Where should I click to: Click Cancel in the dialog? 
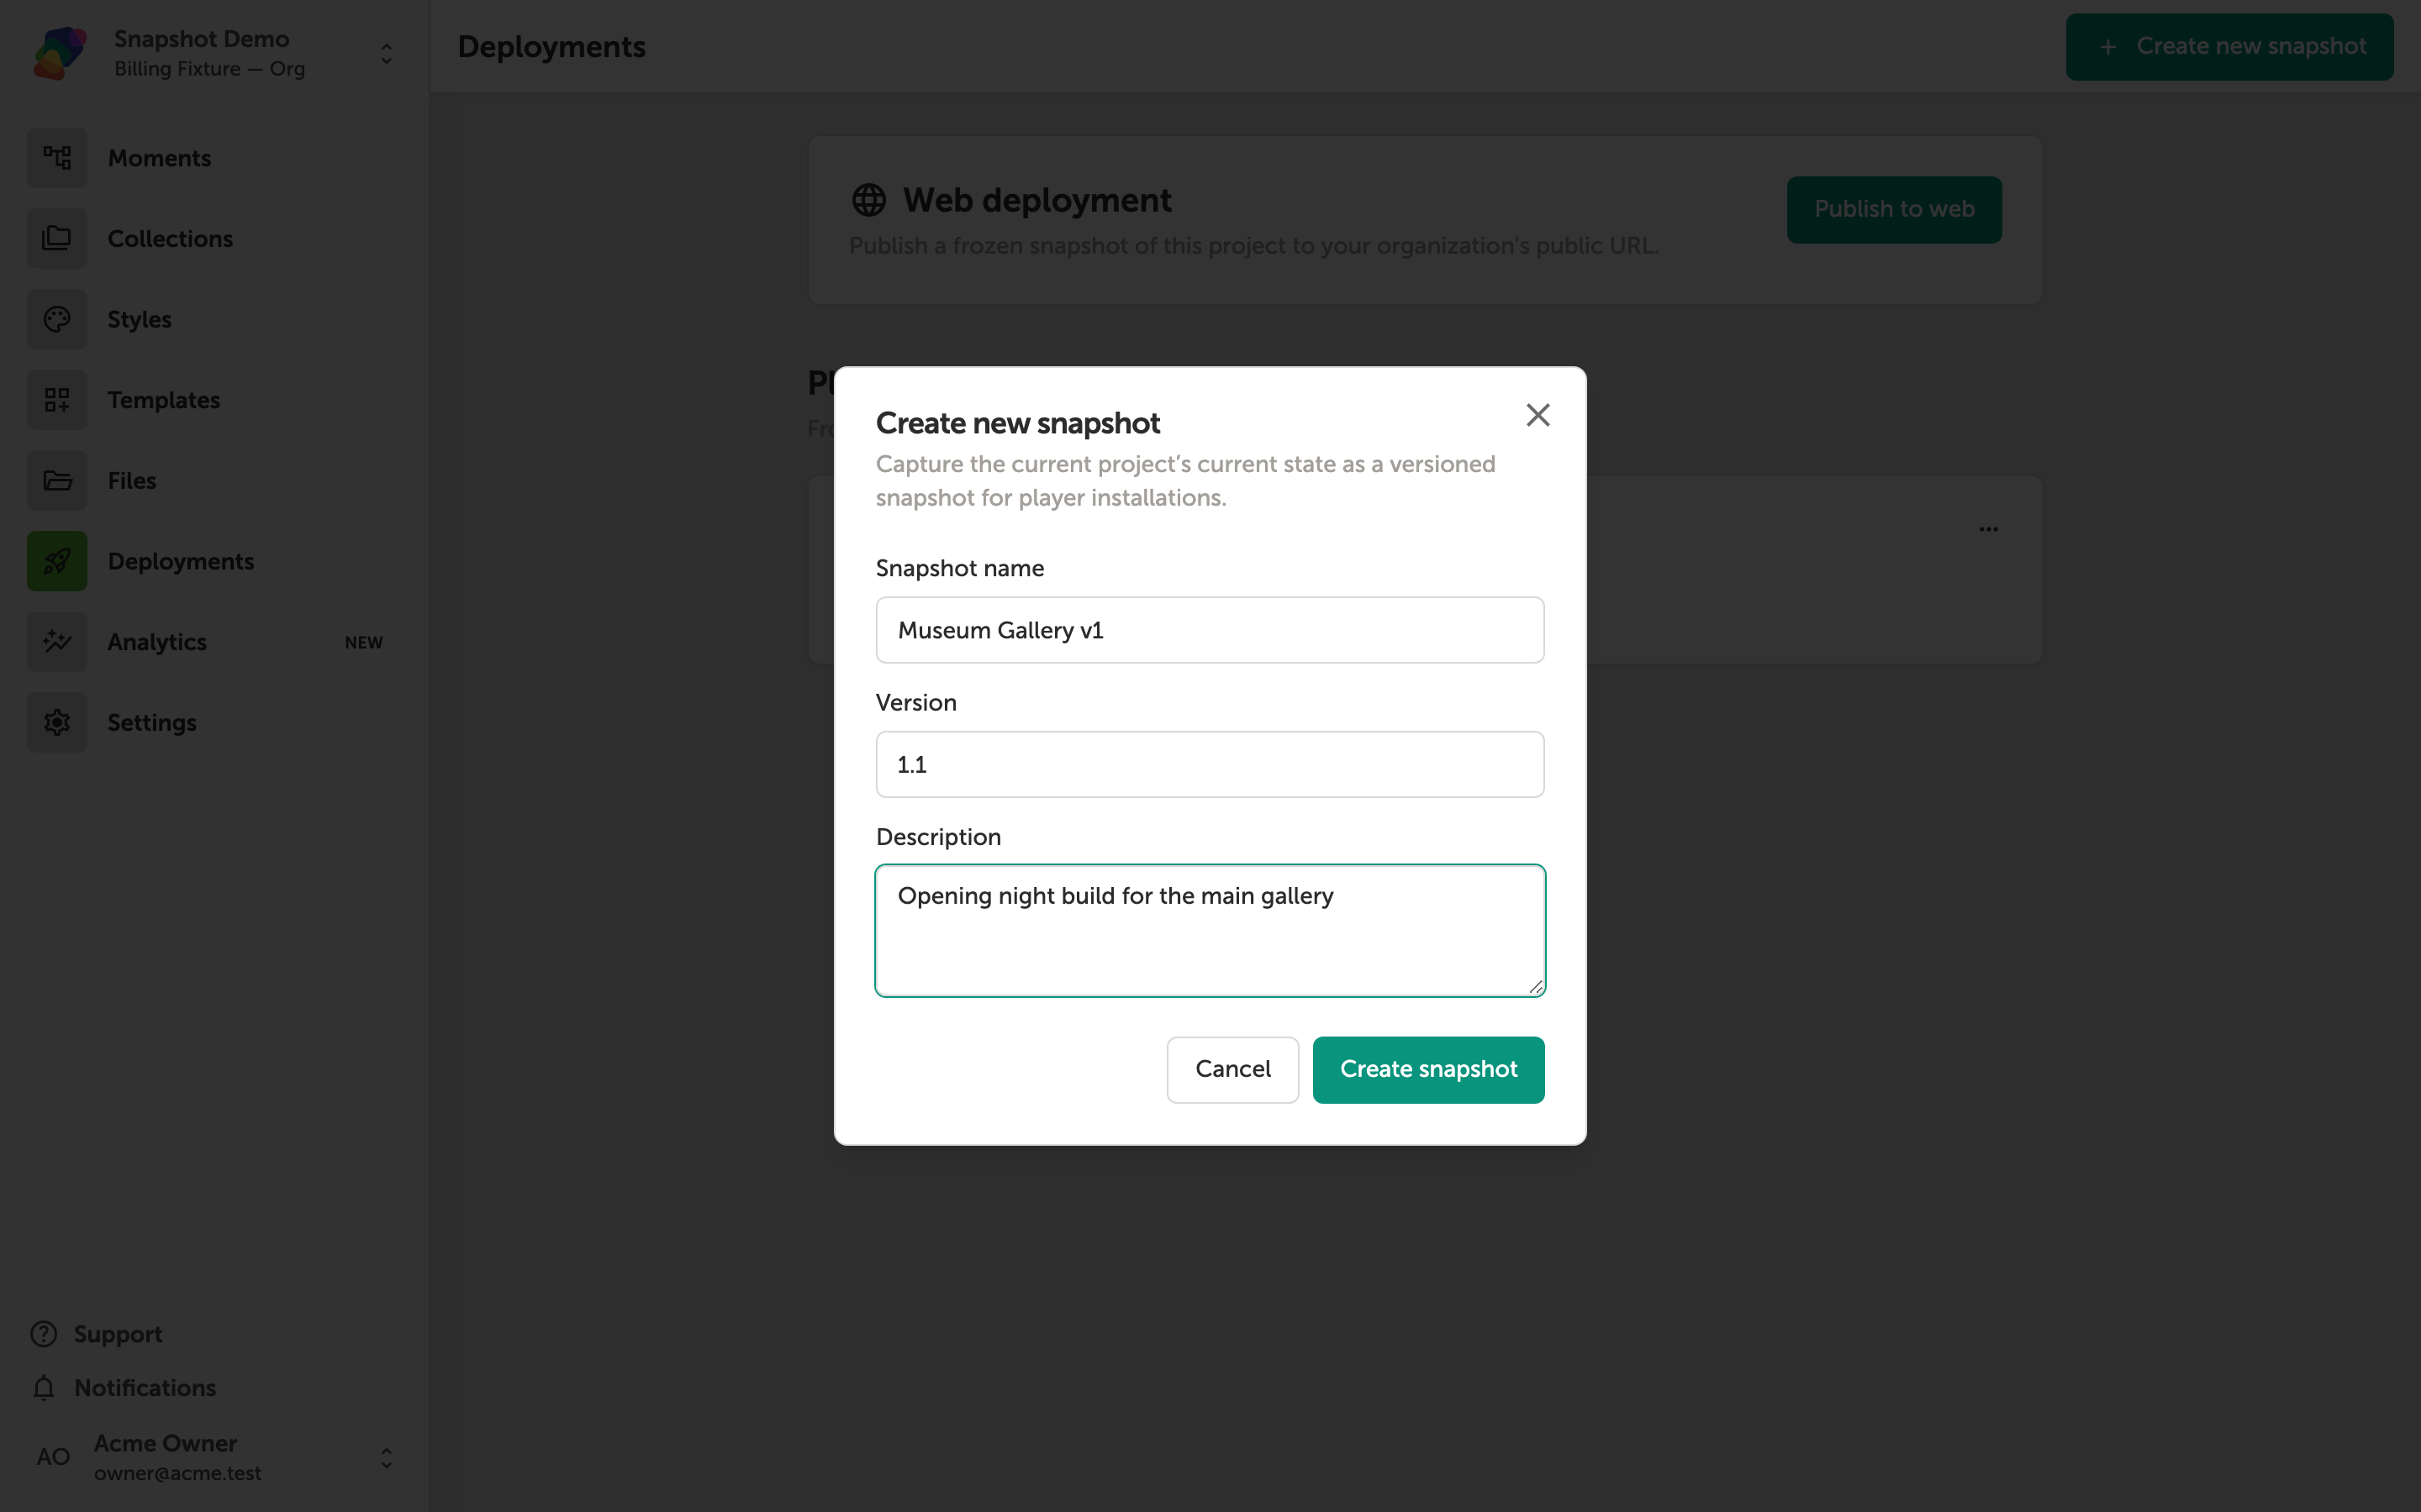click(x=1232, y=1069)
